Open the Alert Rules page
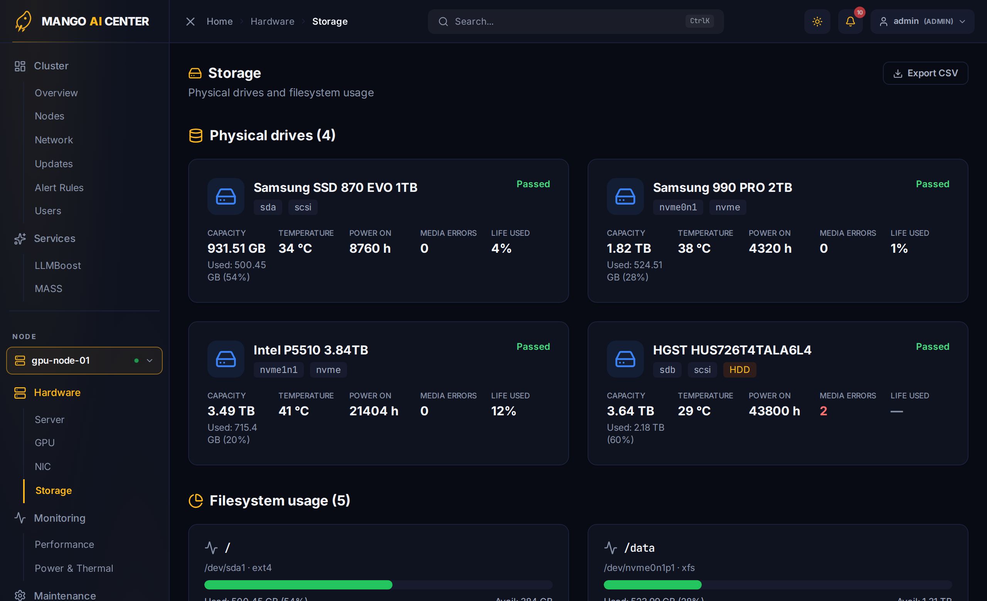Image resolution: width=987 pixels, height=601 pixels. [x=59, y=188]
